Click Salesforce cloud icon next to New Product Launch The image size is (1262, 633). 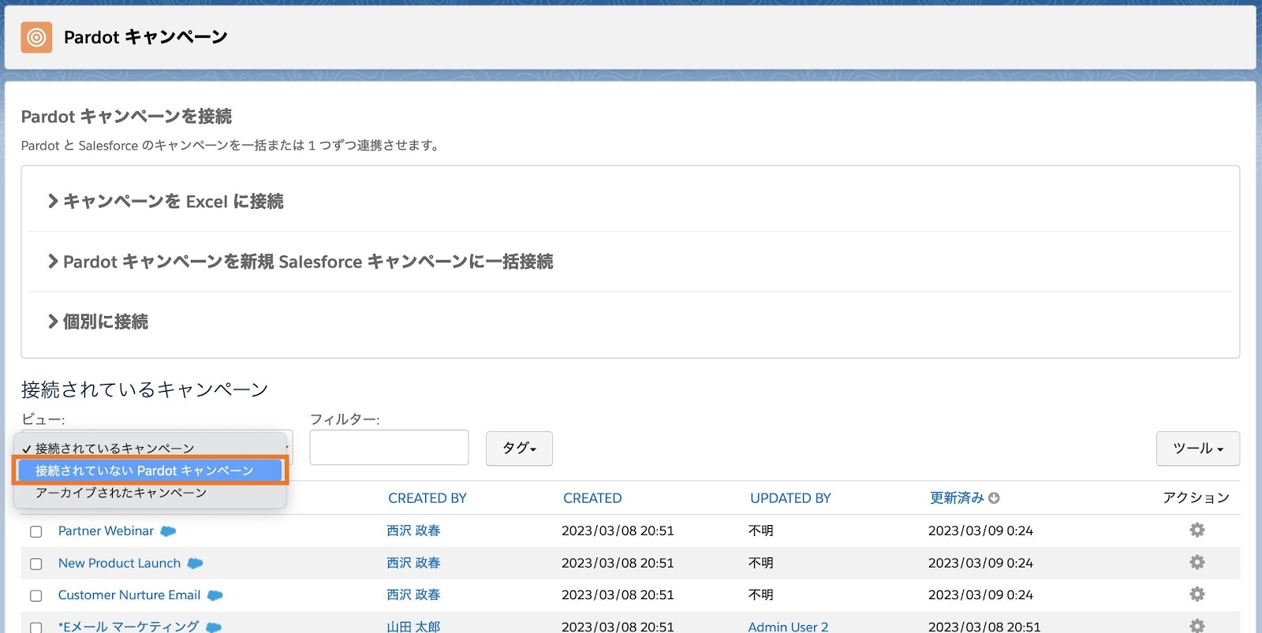tap(195, 564)
